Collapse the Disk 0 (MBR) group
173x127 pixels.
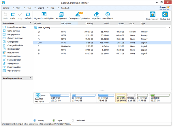pyautogui.click(x=169, y=28)
